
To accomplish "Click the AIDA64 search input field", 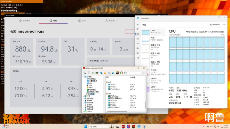I will point(132,73).
